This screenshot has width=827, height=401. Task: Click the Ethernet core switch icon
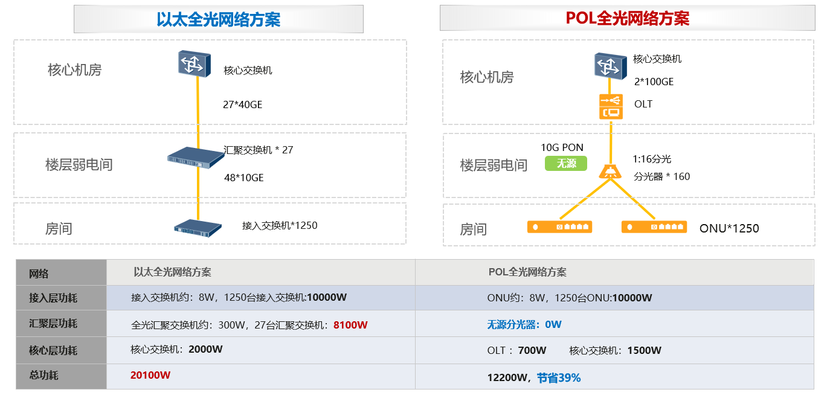[x=194, y=63]
